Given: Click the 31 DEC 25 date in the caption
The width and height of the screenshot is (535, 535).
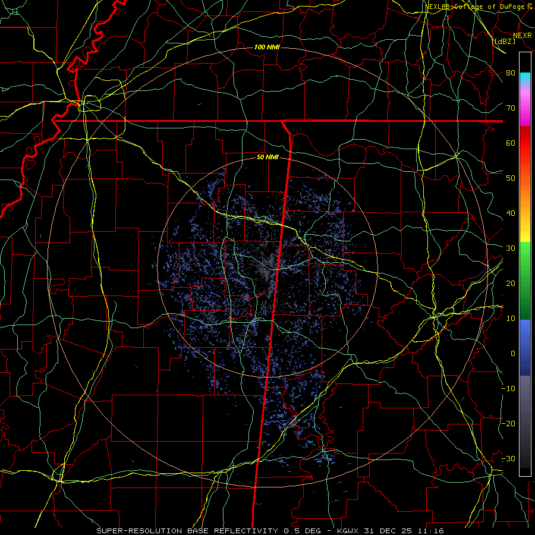Looking at the screenshot, I should point(389,531).
